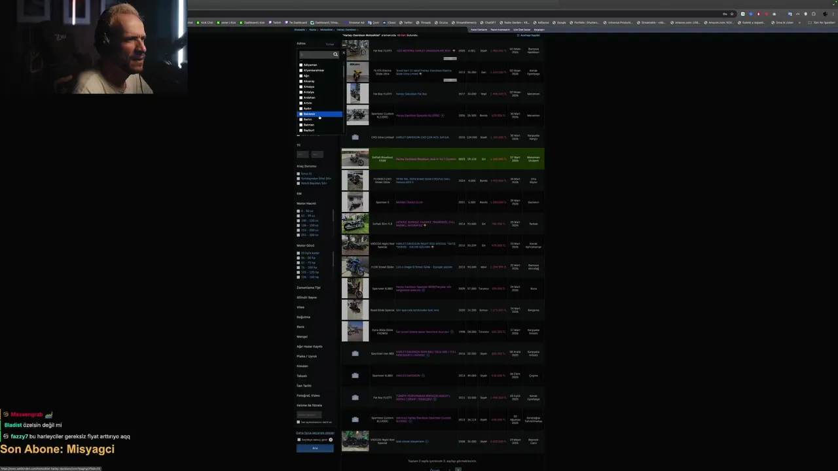Click the Önceki pagination button
This screenshot has width=838, height=471.
435,470
